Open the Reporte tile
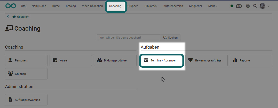The image size is (278, 108). tap(251, 60)
